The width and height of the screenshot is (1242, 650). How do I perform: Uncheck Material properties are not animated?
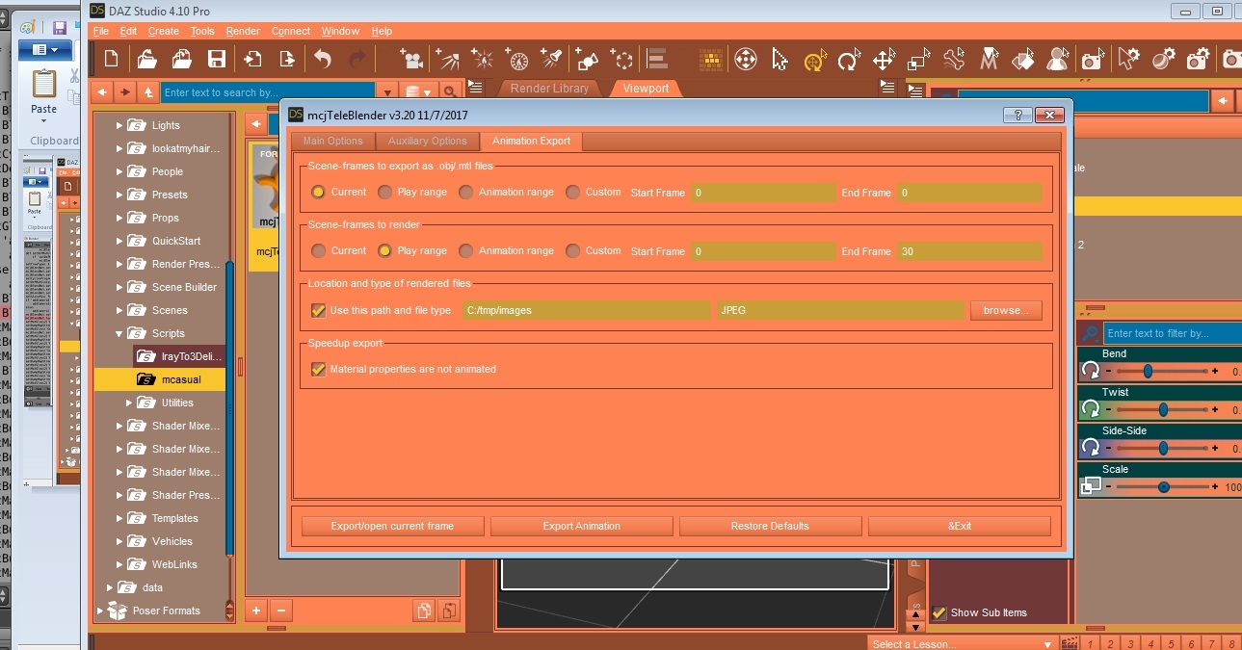318,369
